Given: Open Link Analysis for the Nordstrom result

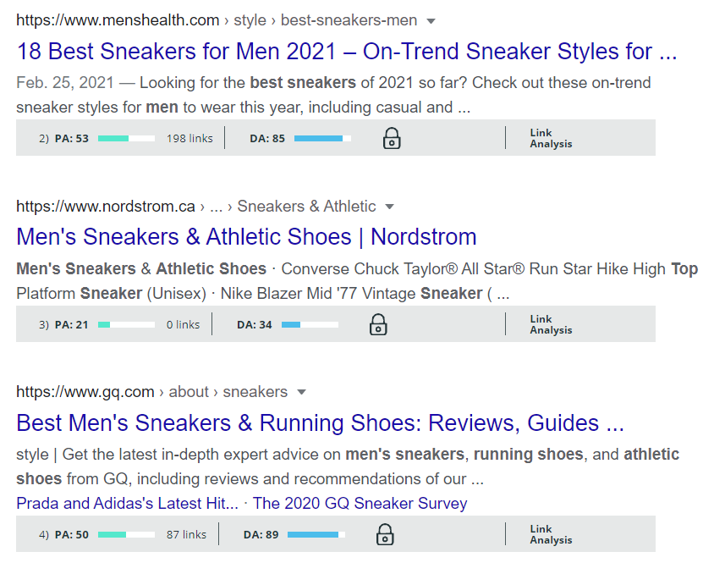Looking at the screenshot, I should click(551, 324).
